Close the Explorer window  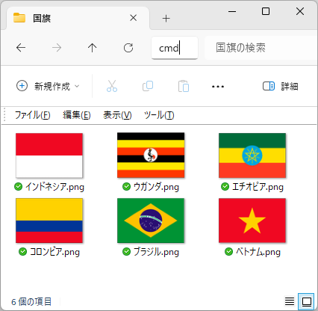[x=300, y=11]
